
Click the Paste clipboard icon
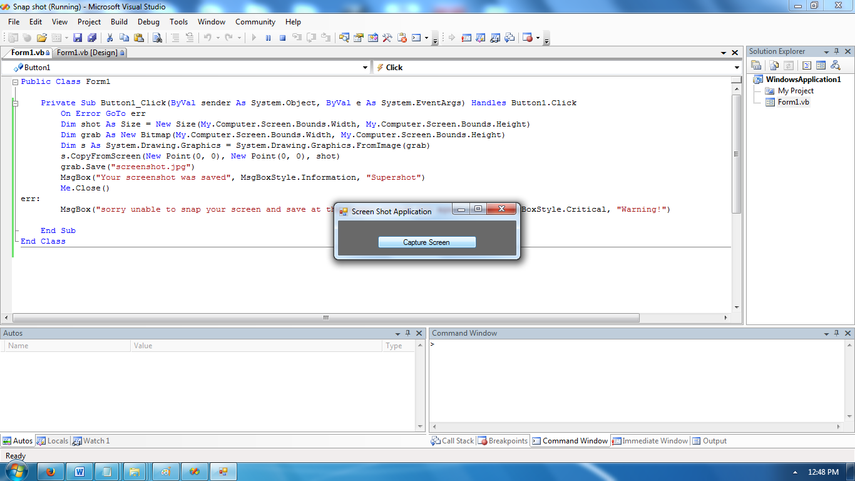click(x=138, y=38)
